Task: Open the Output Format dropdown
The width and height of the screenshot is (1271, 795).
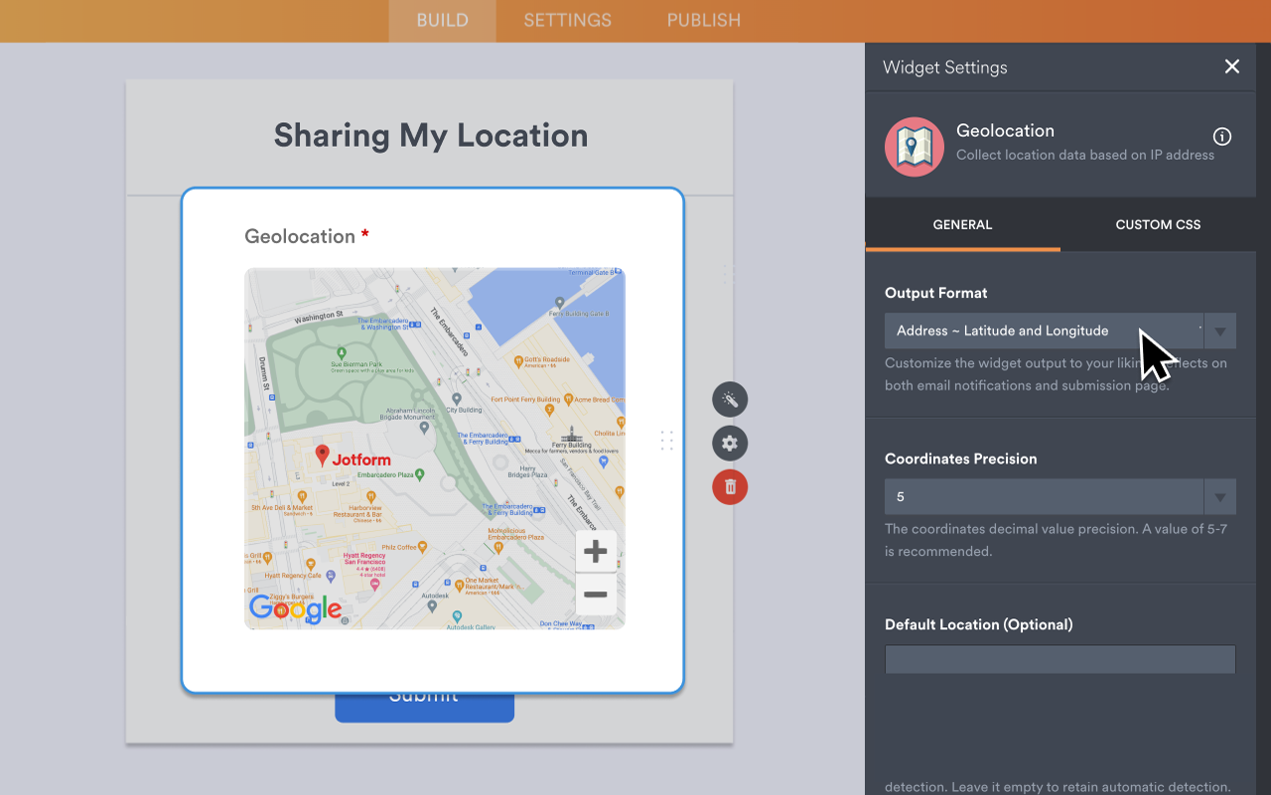Action: (1219, 331)
